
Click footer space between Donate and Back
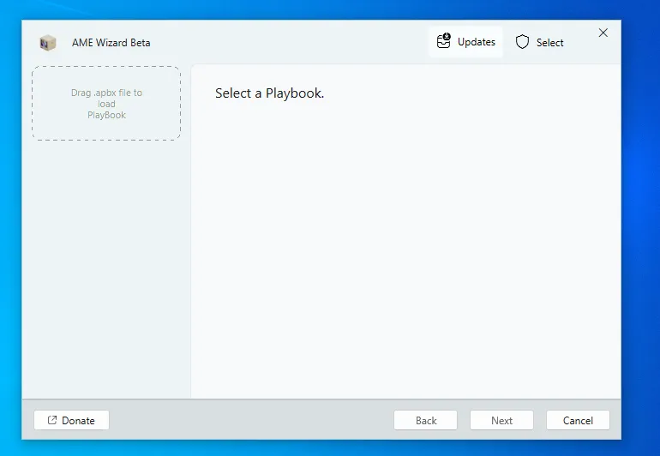pos(249,420)
